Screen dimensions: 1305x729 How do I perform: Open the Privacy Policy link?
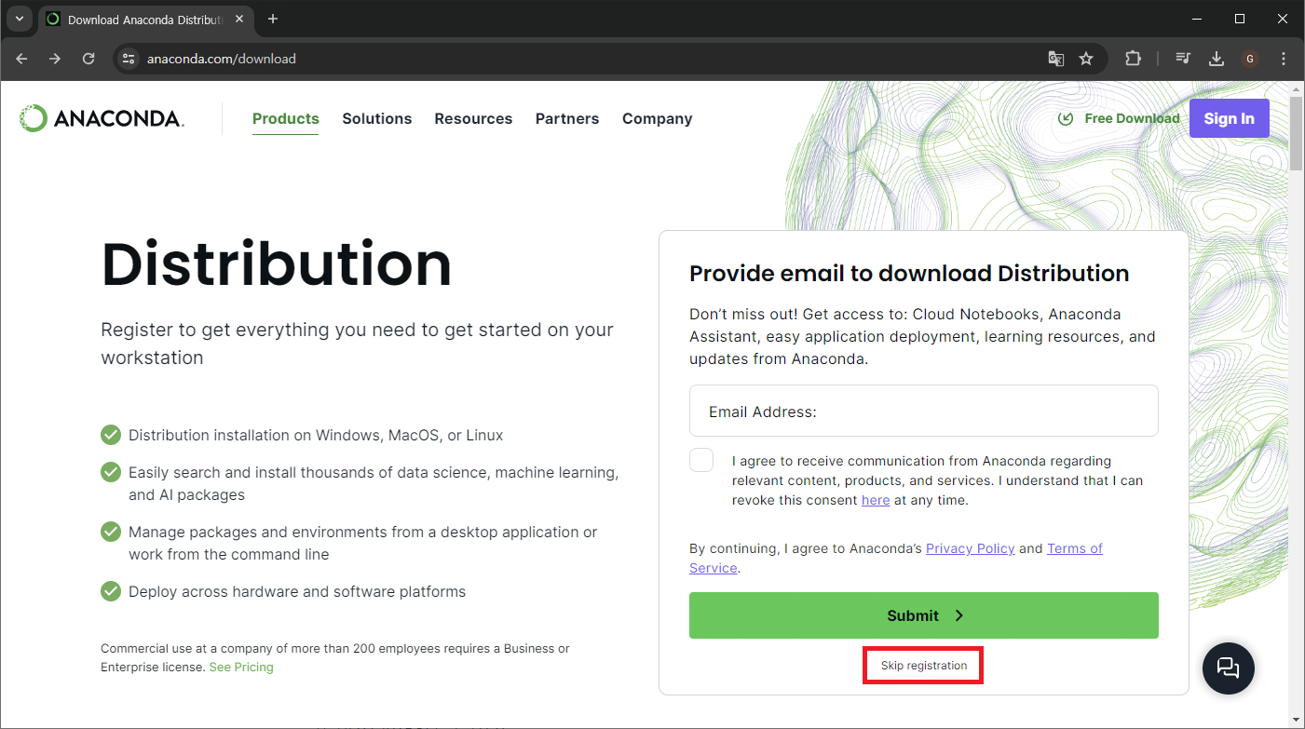click(971, 548)
